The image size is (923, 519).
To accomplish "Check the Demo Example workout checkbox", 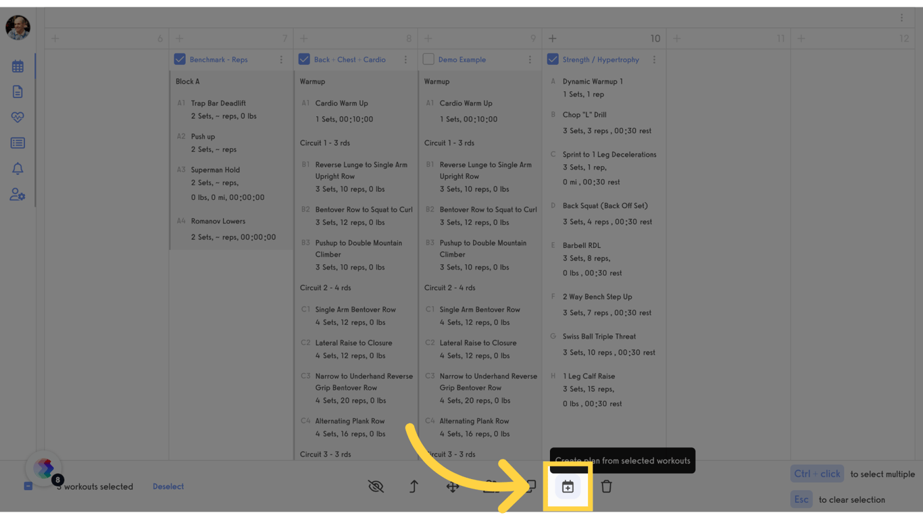I will click(x=428, y=59).
